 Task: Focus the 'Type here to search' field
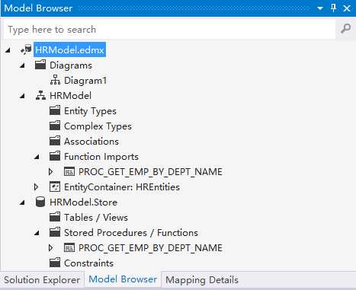[169, 30]
